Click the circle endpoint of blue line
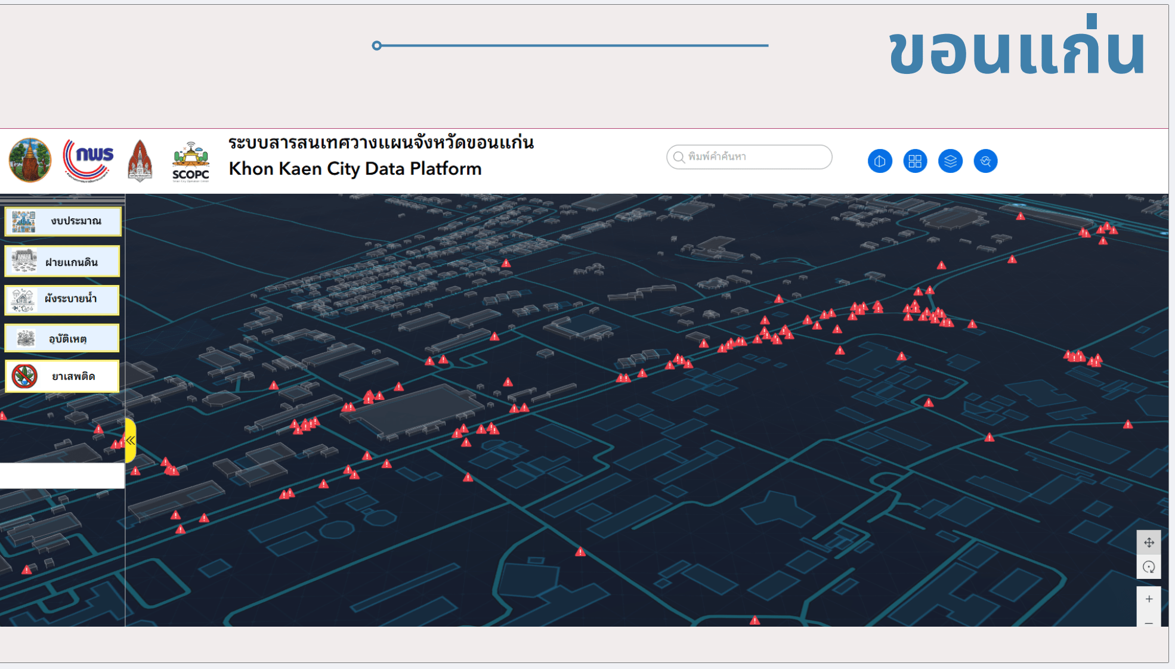 (376, 45)
